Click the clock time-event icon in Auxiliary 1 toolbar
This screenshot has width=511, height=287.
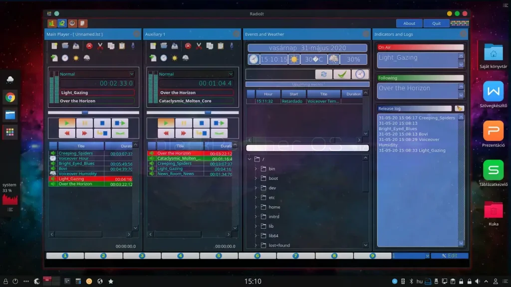(x=164, y=58)
